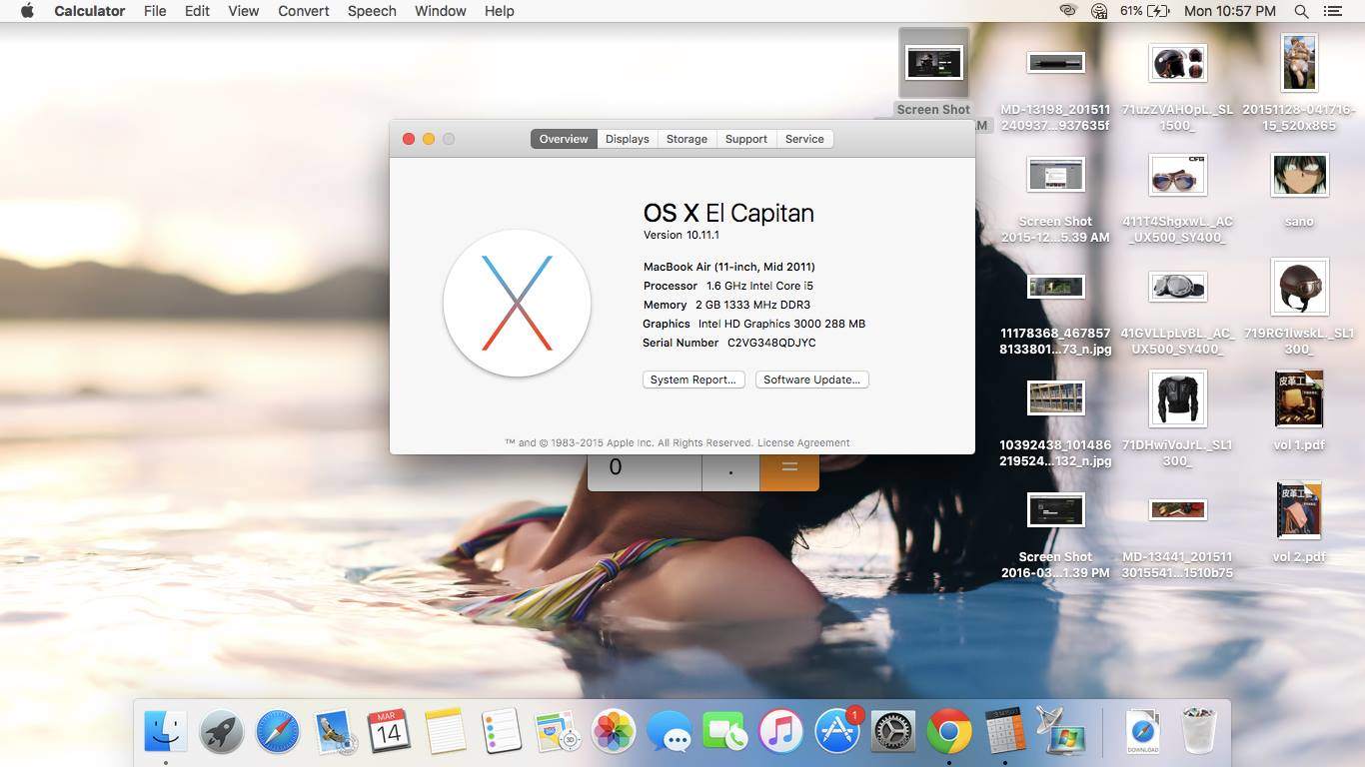Open Launchpad rocket icon

[x=221, y=732]
